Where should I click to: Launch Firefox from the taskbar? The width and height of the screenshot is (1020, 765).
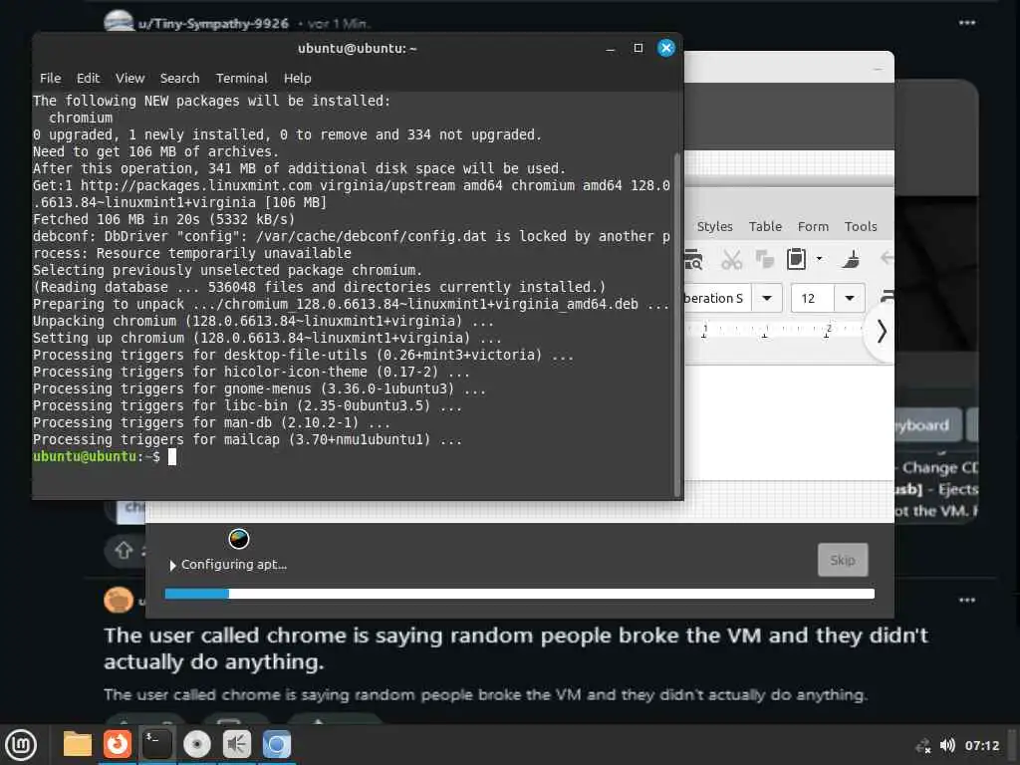tap(118, 744)
